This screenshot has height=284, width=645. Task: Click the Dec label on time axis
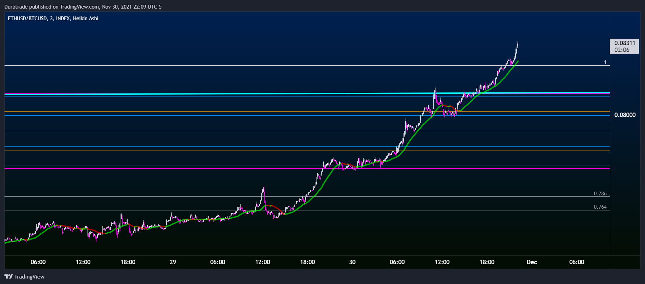[532, 262]
